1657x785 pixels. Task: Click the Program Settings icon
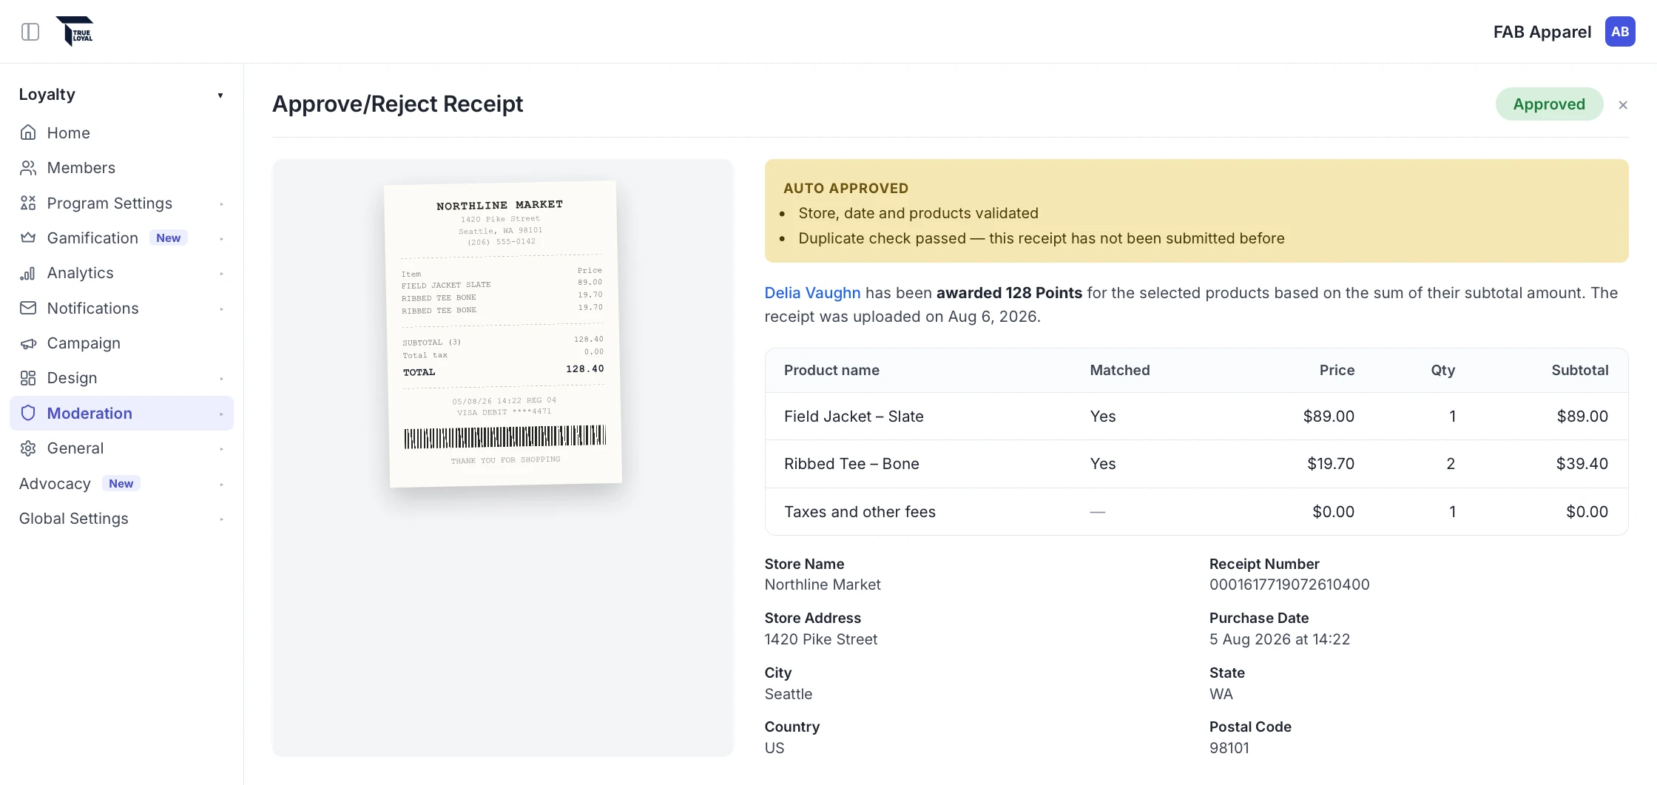(x=28, y=203)
